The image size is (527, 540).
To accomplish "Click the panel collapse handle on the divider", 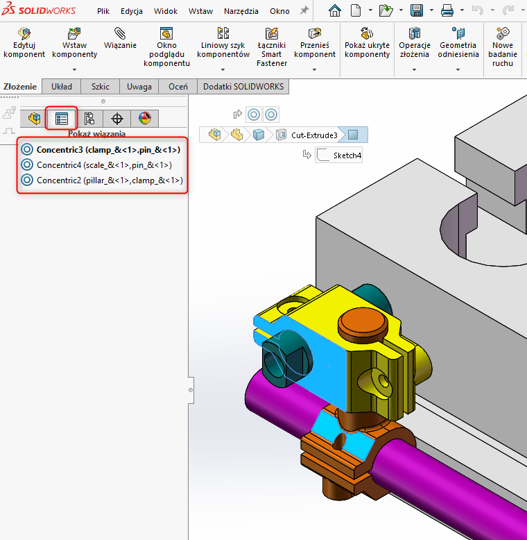I will click(x=191, y=390).
